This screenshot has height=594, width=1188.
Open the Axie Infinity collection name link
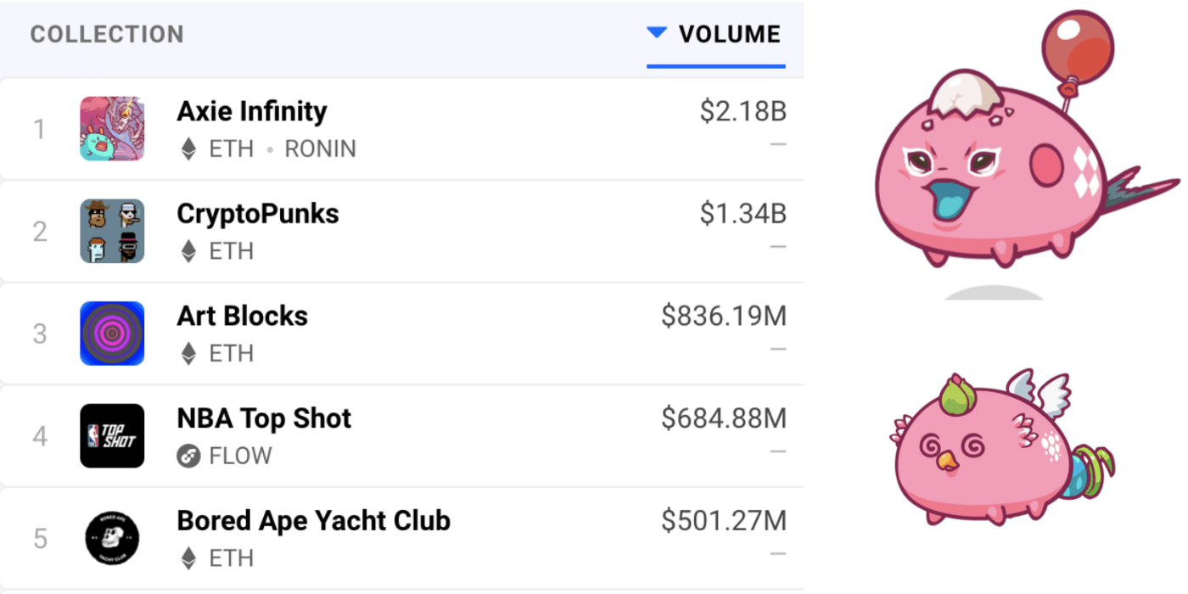point(252,111)
